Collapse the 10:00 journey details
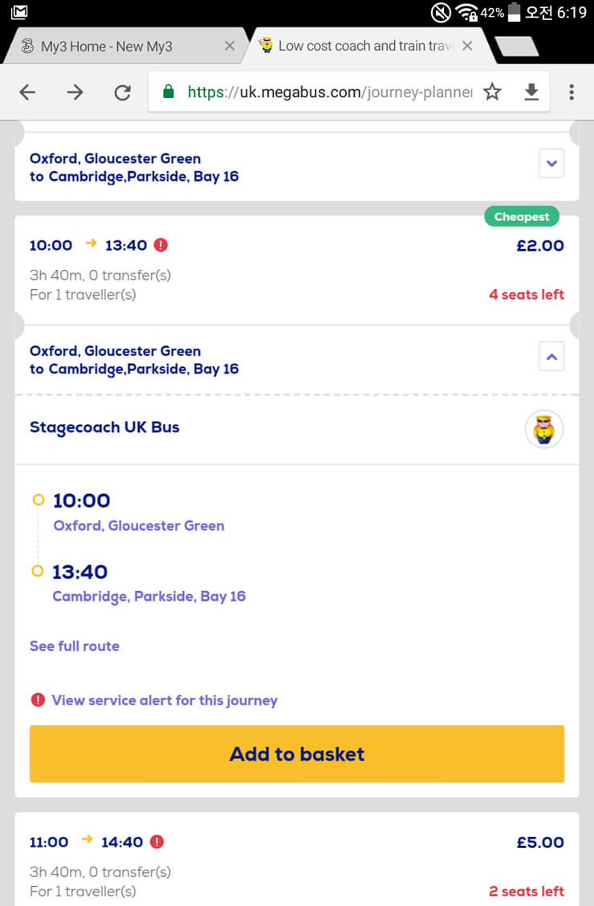The image size is (594, 906). (551, 357)
